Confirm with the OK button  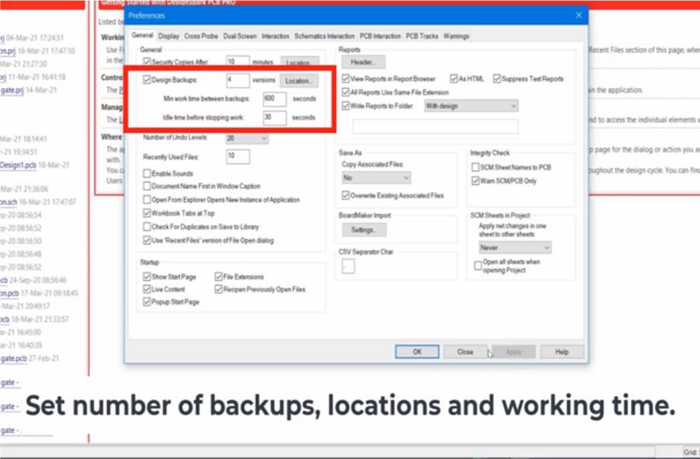pyautogui.click(x=417, y=351)
